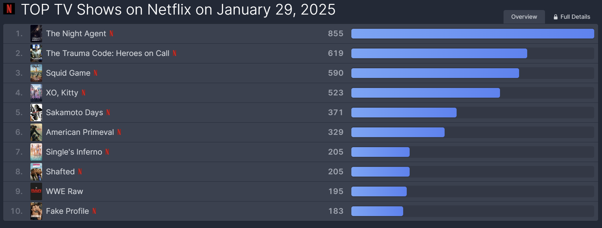Click the Netflix original icon next to The Night Agent
The width and height of the screenshot is (602, 228).
111,33
